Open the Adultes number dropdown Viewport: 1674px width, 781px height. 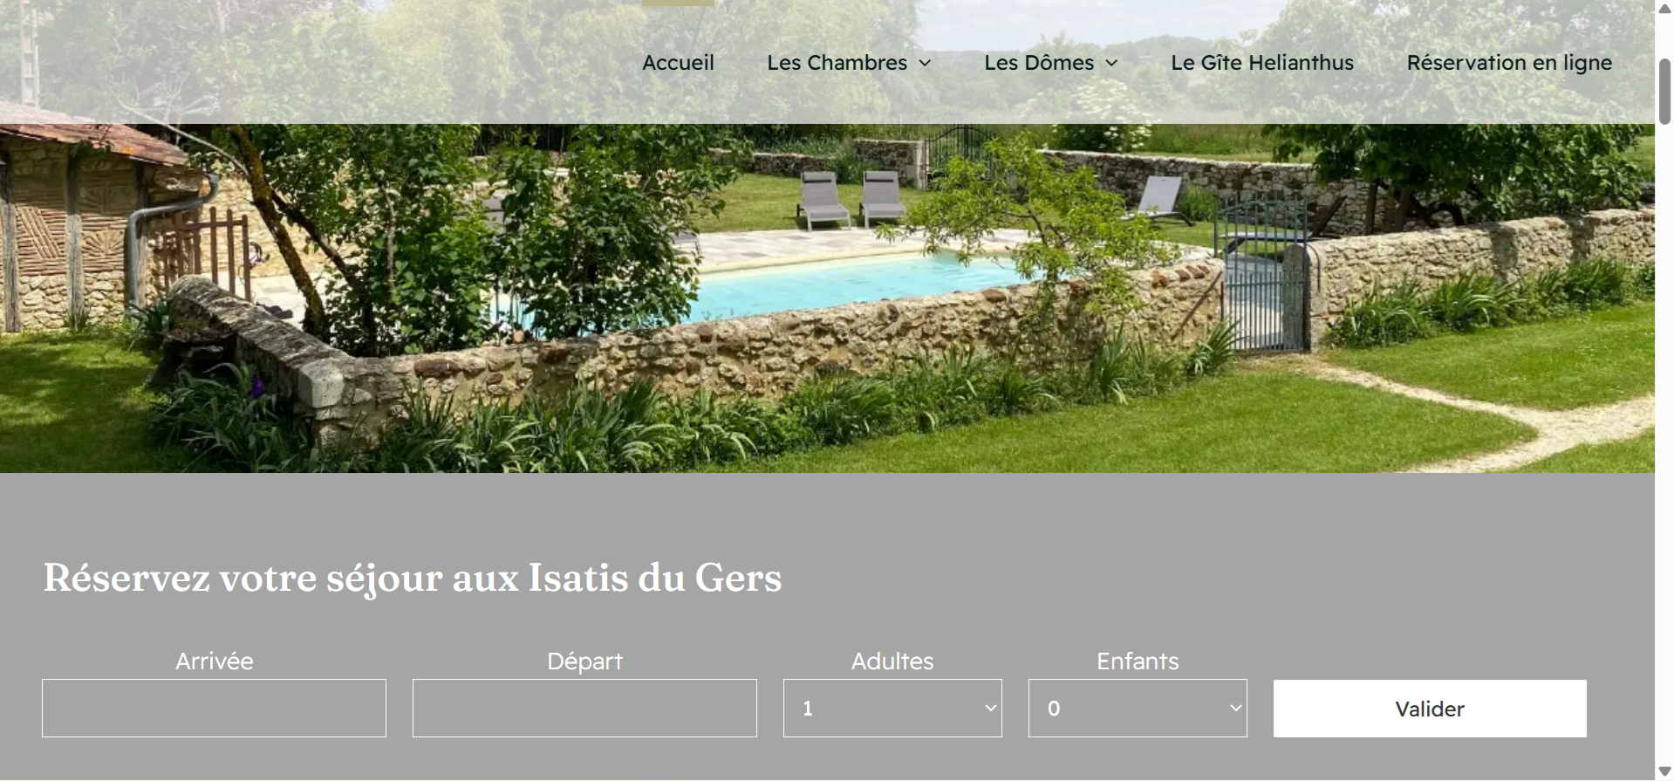pos(892,708)
